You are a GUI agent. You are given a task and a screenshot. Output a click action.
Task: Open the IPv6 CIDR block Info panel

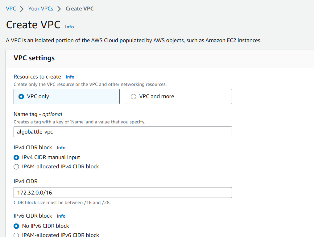pos(61,216)
